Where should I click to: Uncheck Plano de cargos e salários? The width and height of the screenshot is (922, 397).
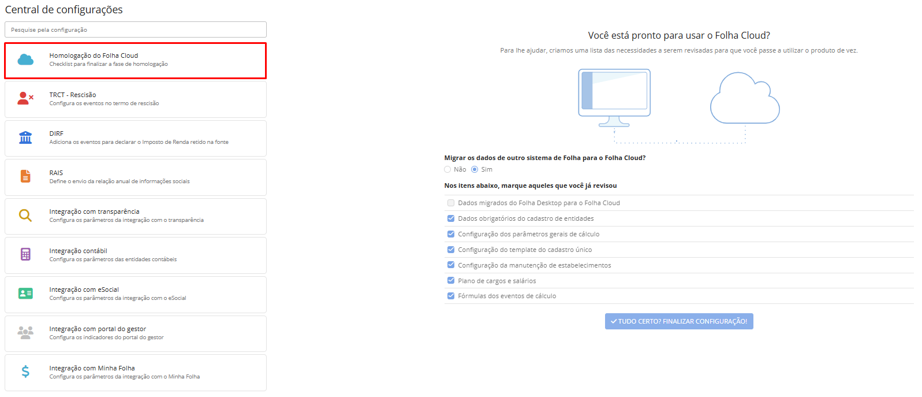(451, 280)
